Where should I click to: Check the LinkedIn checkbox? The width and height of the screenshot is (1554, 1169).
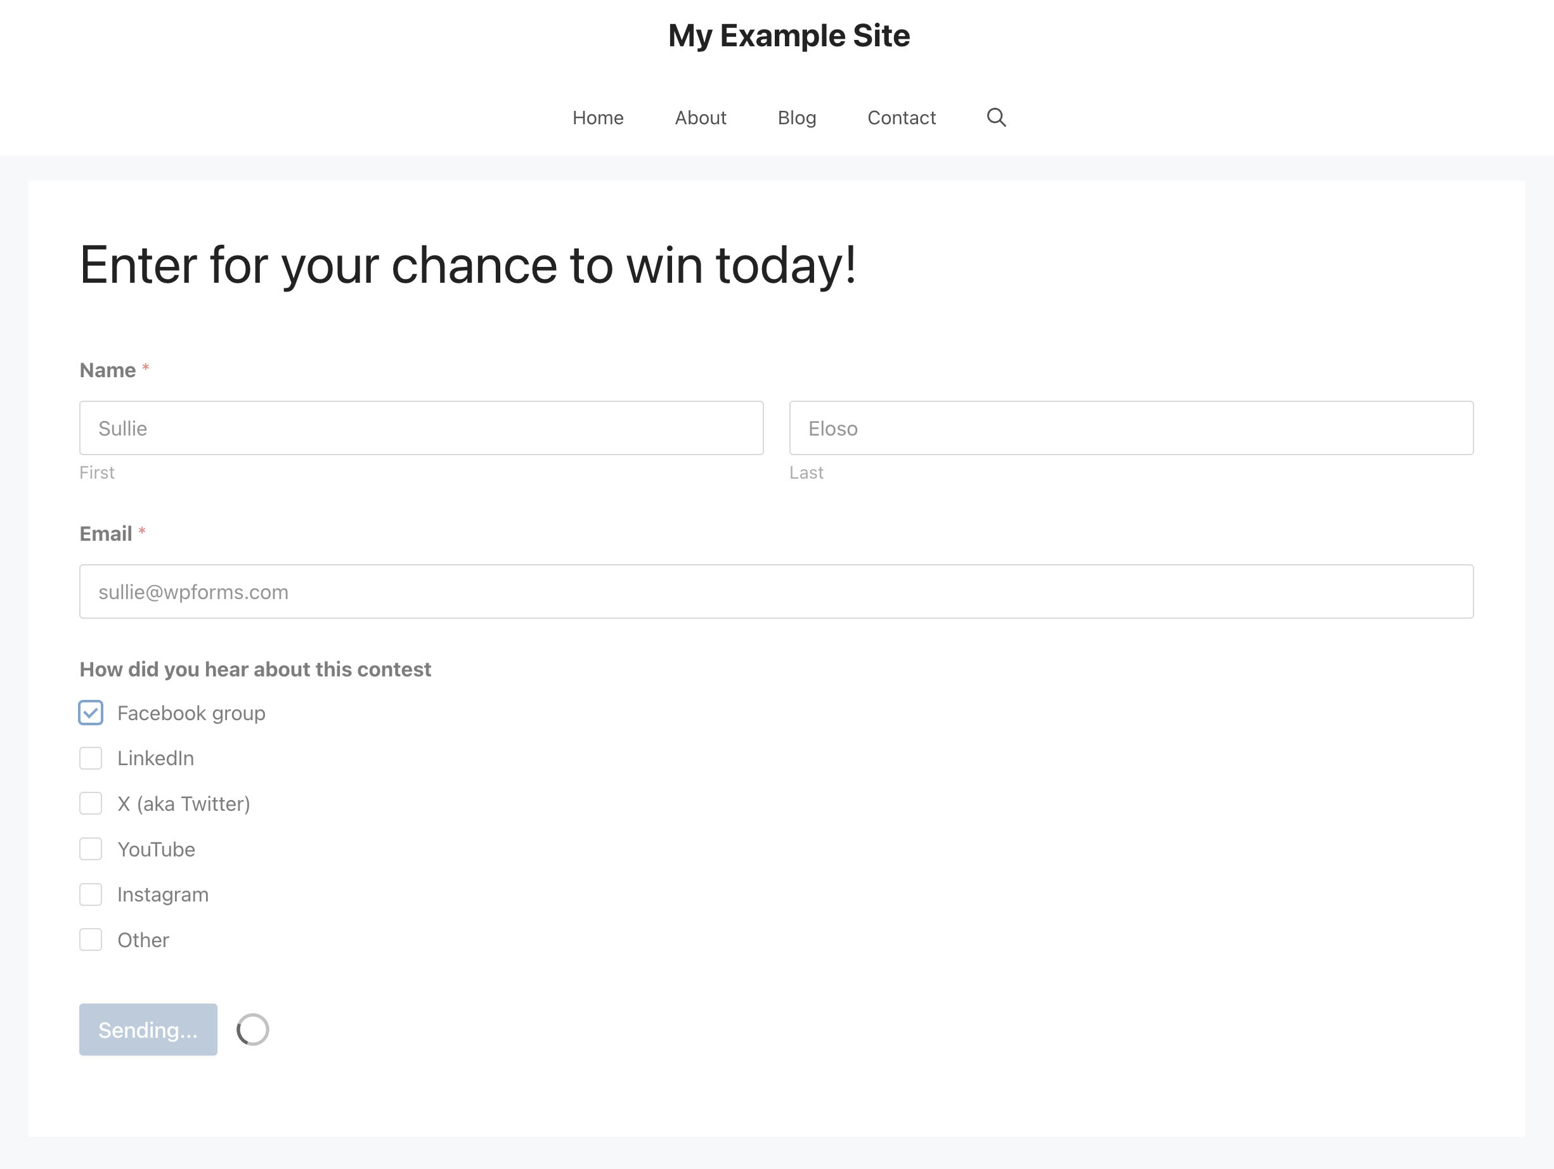click(x=91, y=758)
